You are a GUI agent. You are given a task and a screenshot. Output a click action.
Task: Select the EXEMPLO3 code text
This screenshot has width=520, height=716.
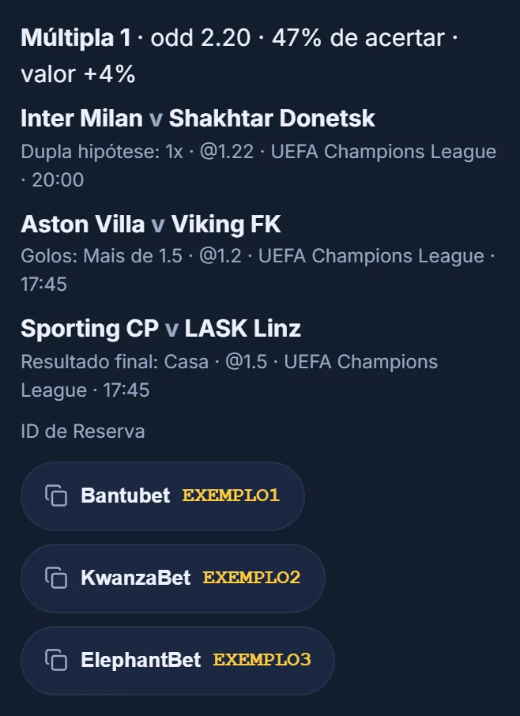point(262,660)
